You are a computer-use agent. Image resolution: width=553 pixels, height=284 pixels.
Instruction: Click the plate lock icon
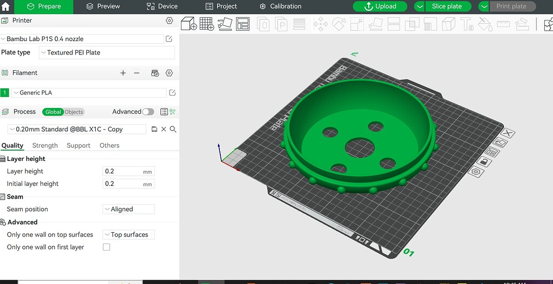tap(484, 161)
